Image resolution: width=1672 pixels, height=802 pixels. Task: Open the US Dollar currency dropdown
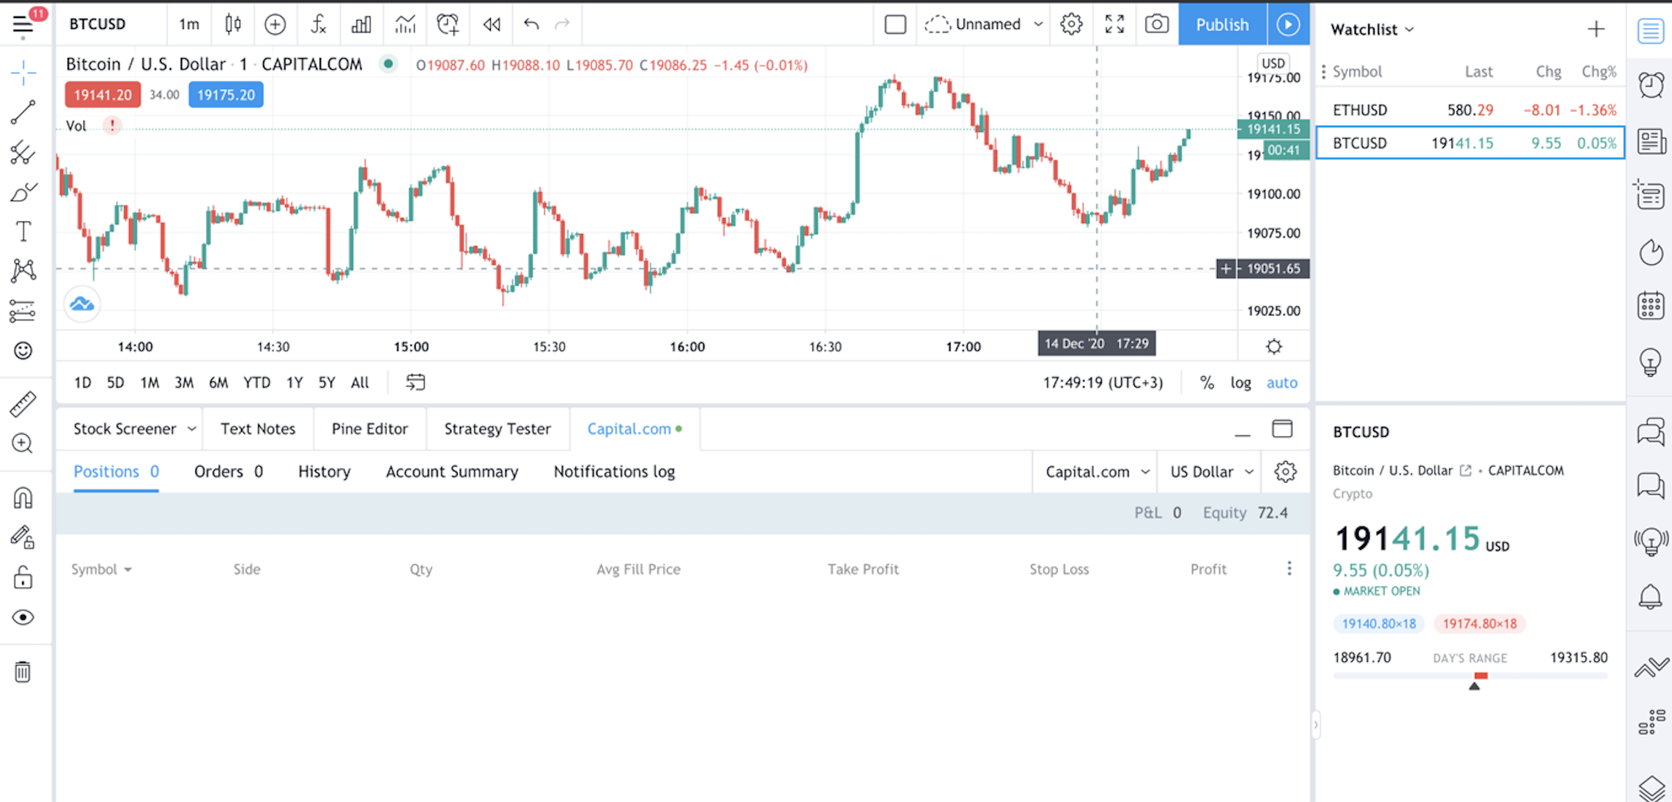coord(1210,472)
